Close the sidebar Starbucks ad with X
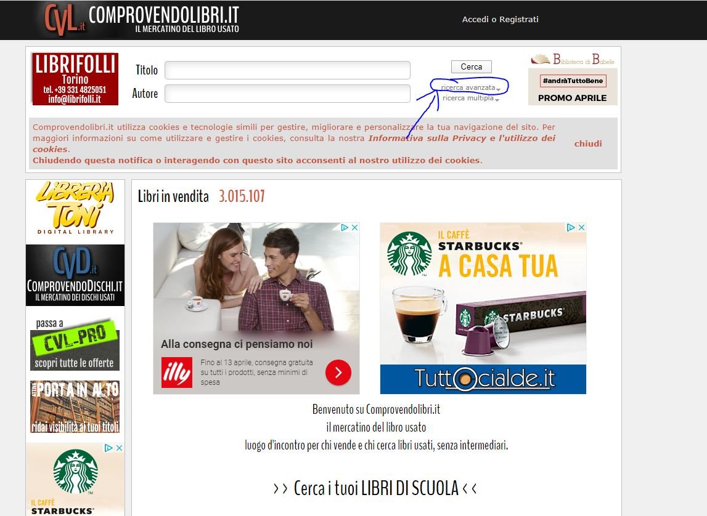 (120, 448)
